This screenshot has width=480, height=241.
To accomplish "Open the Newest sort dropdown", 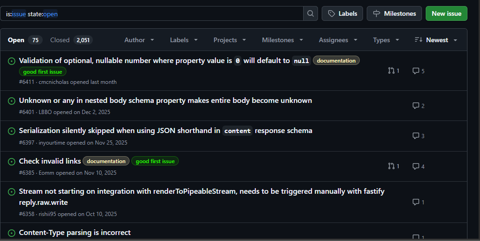I will [x=436, y=40].
